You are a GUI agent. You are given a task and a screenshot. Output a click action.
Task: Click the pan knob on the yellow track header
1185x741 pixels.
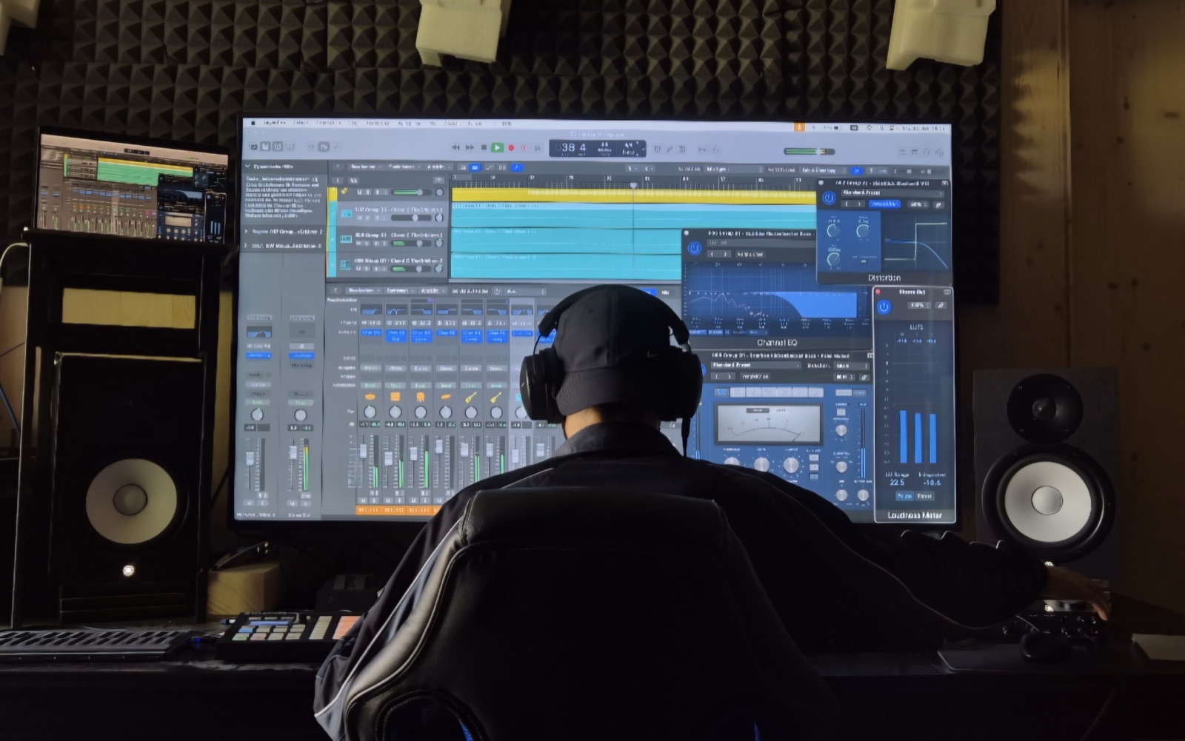point(439,192)
